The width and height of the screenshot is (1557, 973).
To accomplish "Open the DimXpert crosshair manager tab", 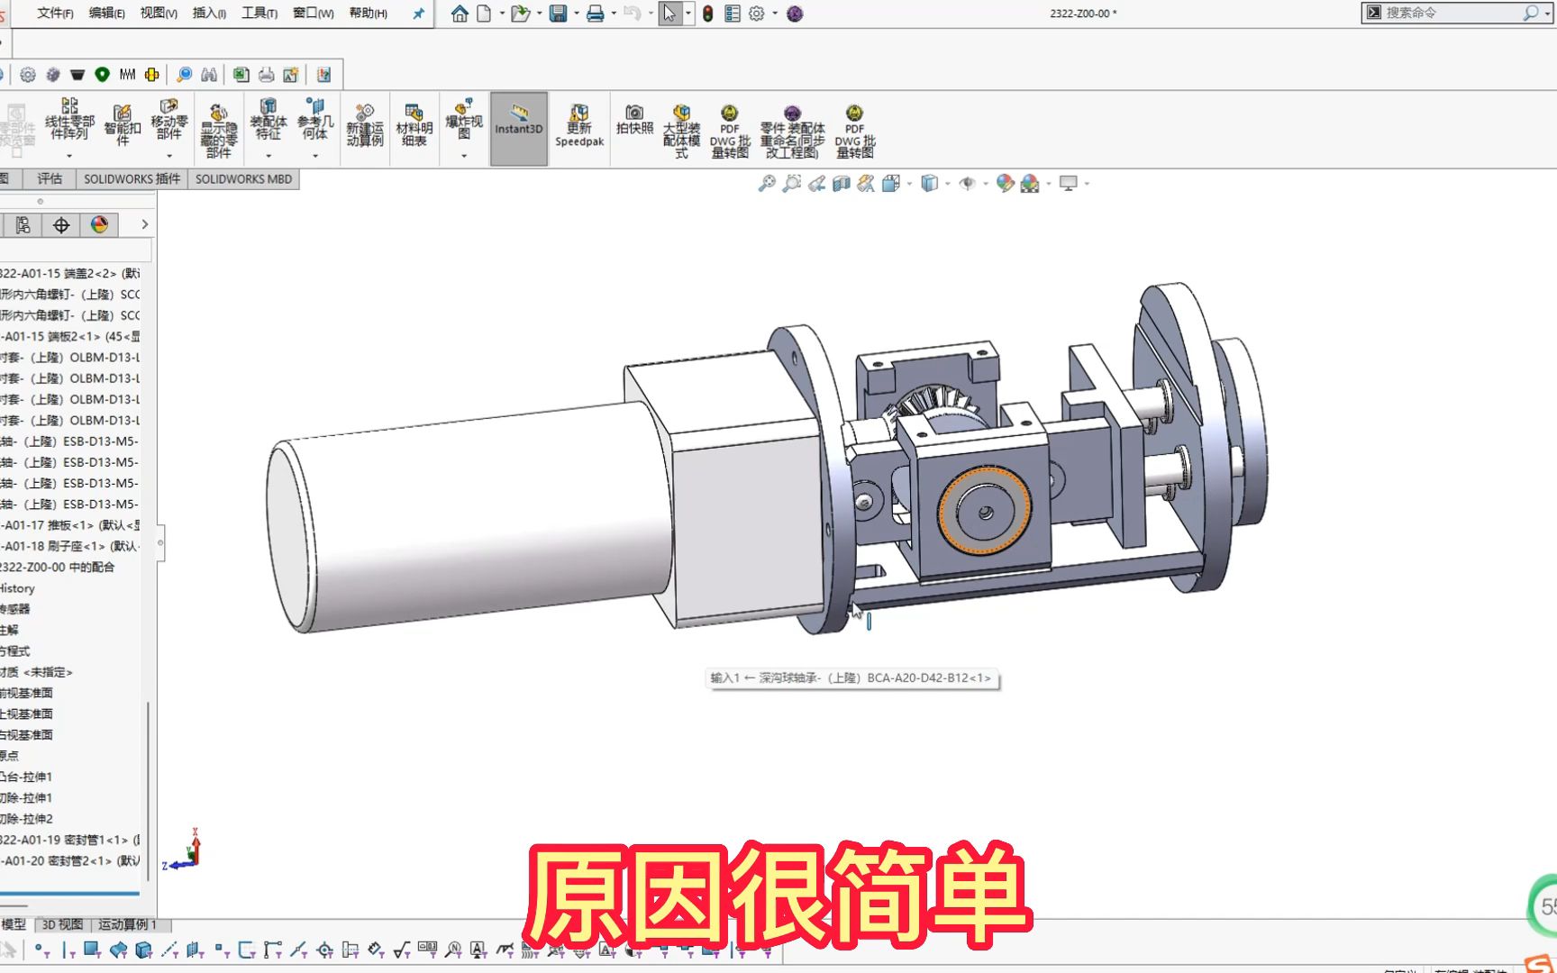I will (x=60, y=224).
